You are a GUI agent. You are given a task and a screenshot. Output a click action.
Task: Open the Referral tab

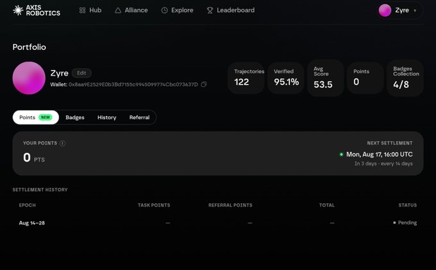tap(139, 117)
